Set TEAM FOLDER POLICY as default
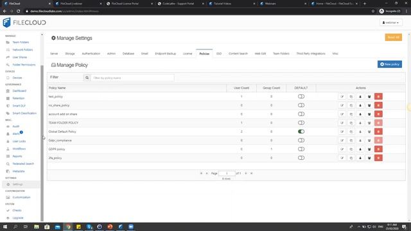 point(301,123)
